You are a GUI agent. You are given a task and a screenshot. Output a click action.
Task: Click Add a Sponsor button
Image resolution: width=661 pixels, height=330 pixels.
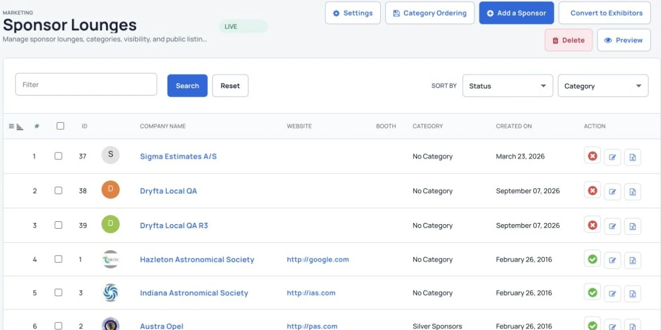516,13
